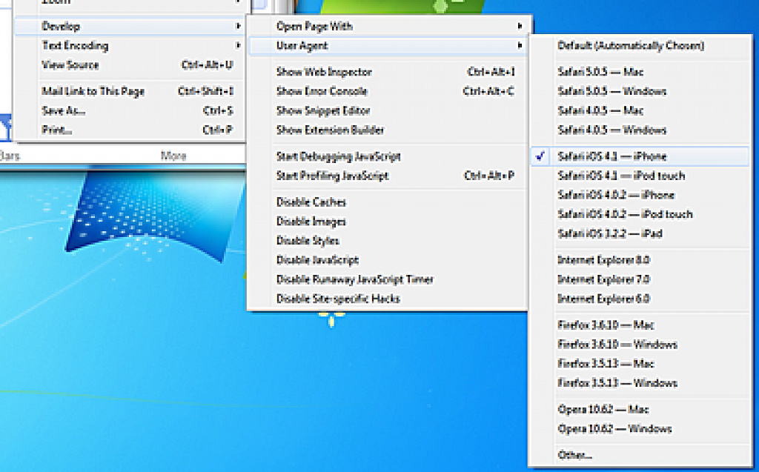Select Safari iOS 4.0.2 — iPhone
This screenshot has height=472, width=759.
[640, 195]
